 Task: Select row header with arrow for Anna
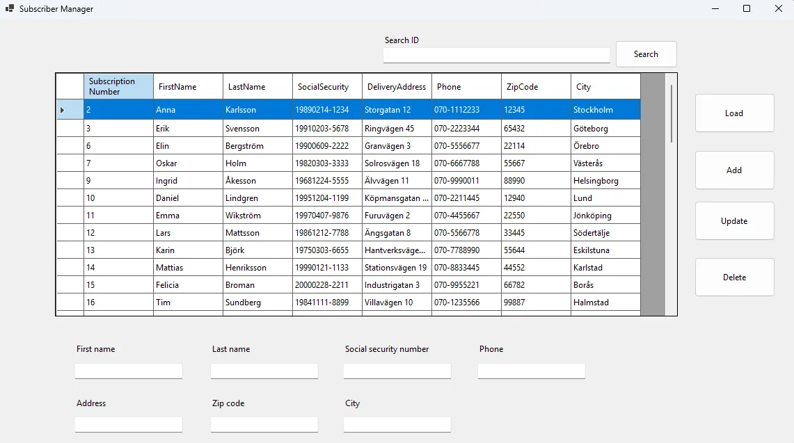click(x=70, y=110)
